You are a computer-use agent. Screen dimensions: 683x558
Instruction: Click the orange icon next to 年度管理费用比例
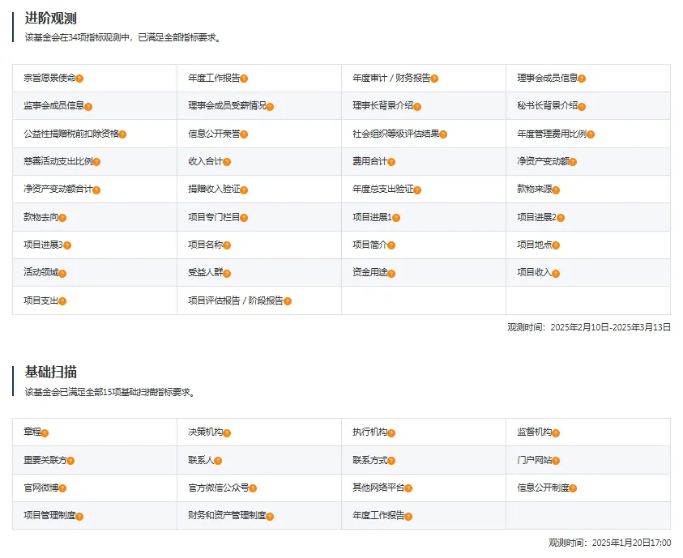click(x=591, y=134)
